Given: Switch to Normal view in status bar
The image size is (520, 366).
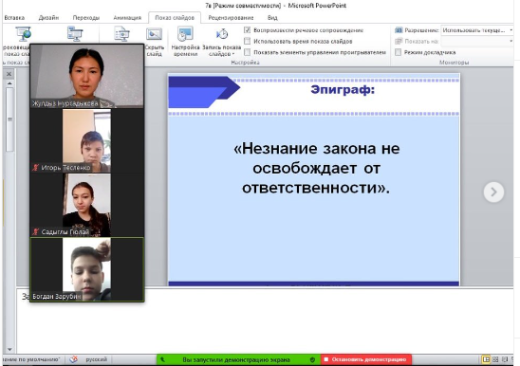Looking at the screenshot, I should pyautogui.click(x=486, y=359).
